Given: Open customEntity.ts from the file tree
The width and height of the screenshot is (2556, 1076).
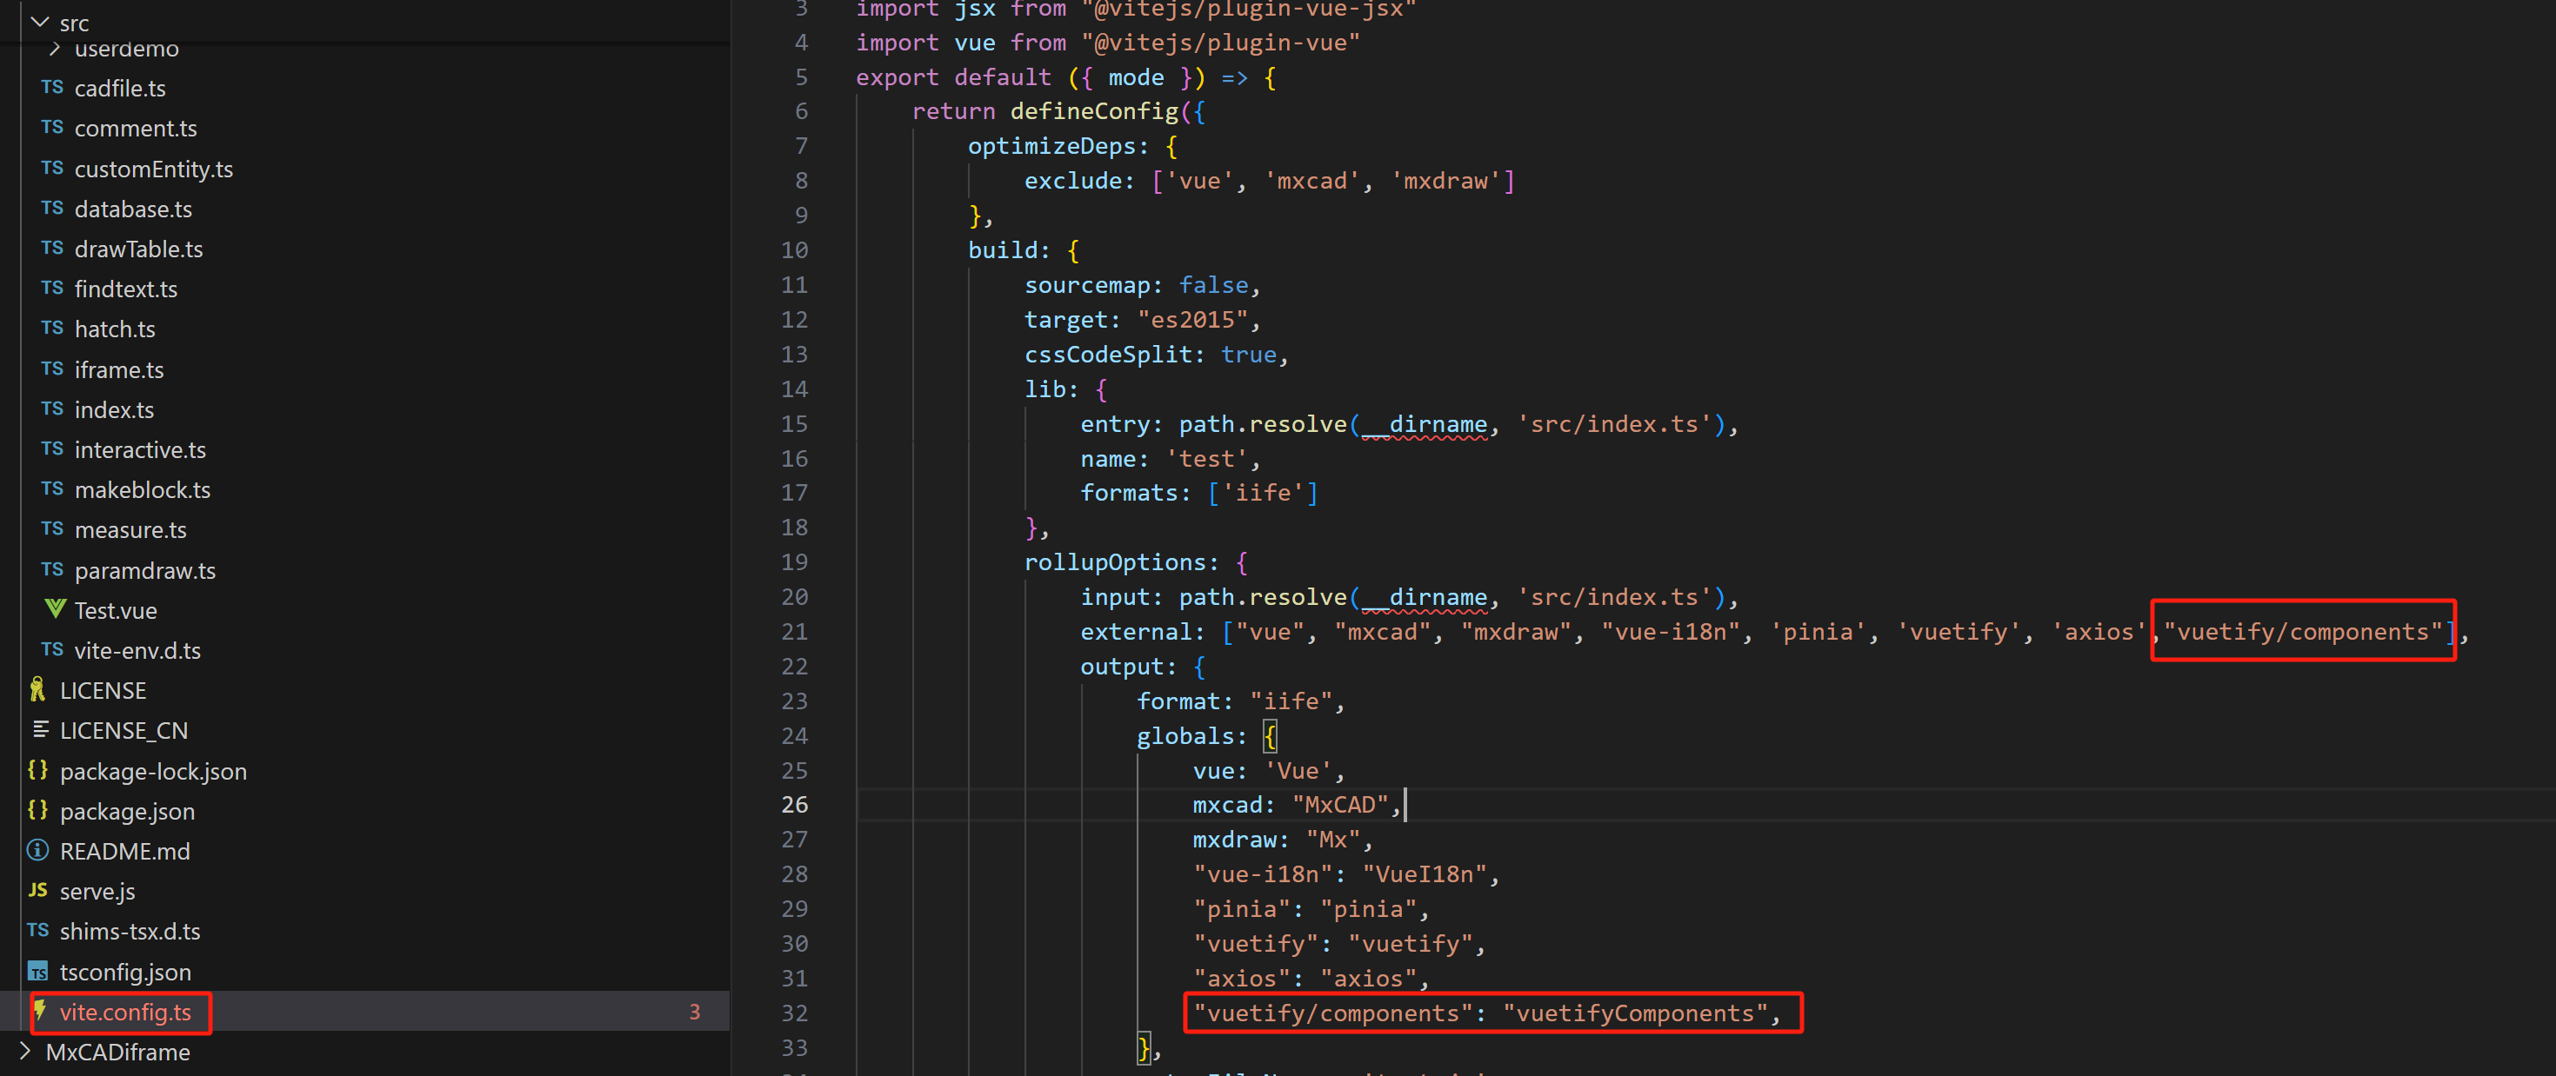Looking at the screenshot, I should [154, 169].
